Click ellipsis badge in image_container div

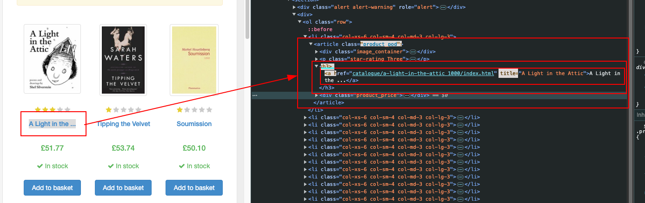412,51
